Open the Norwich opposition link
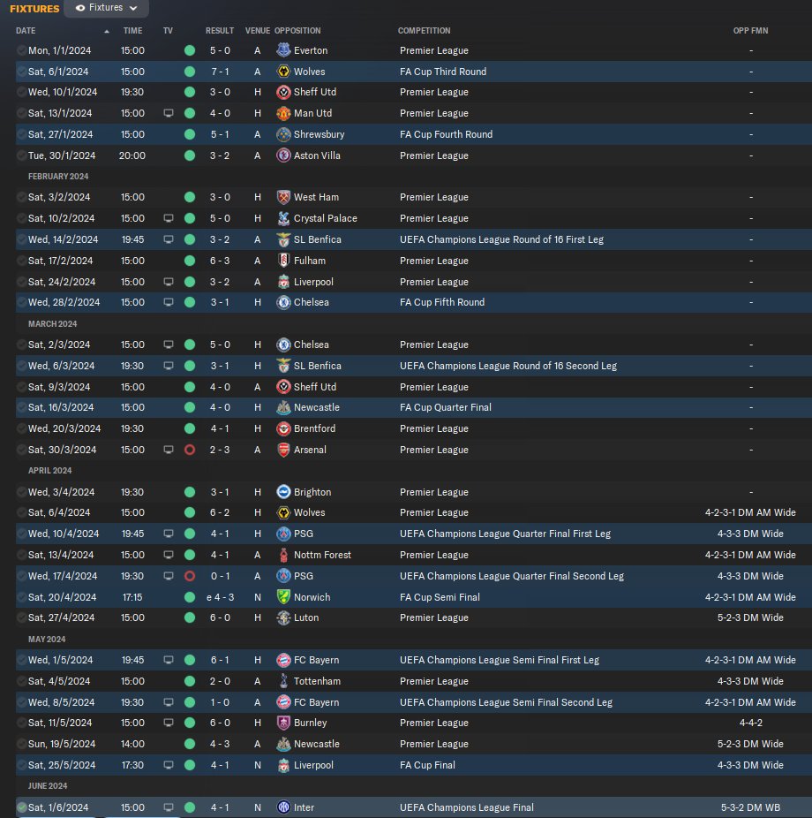Viewport: 812px width, 818px height. [x=312, y=597]
